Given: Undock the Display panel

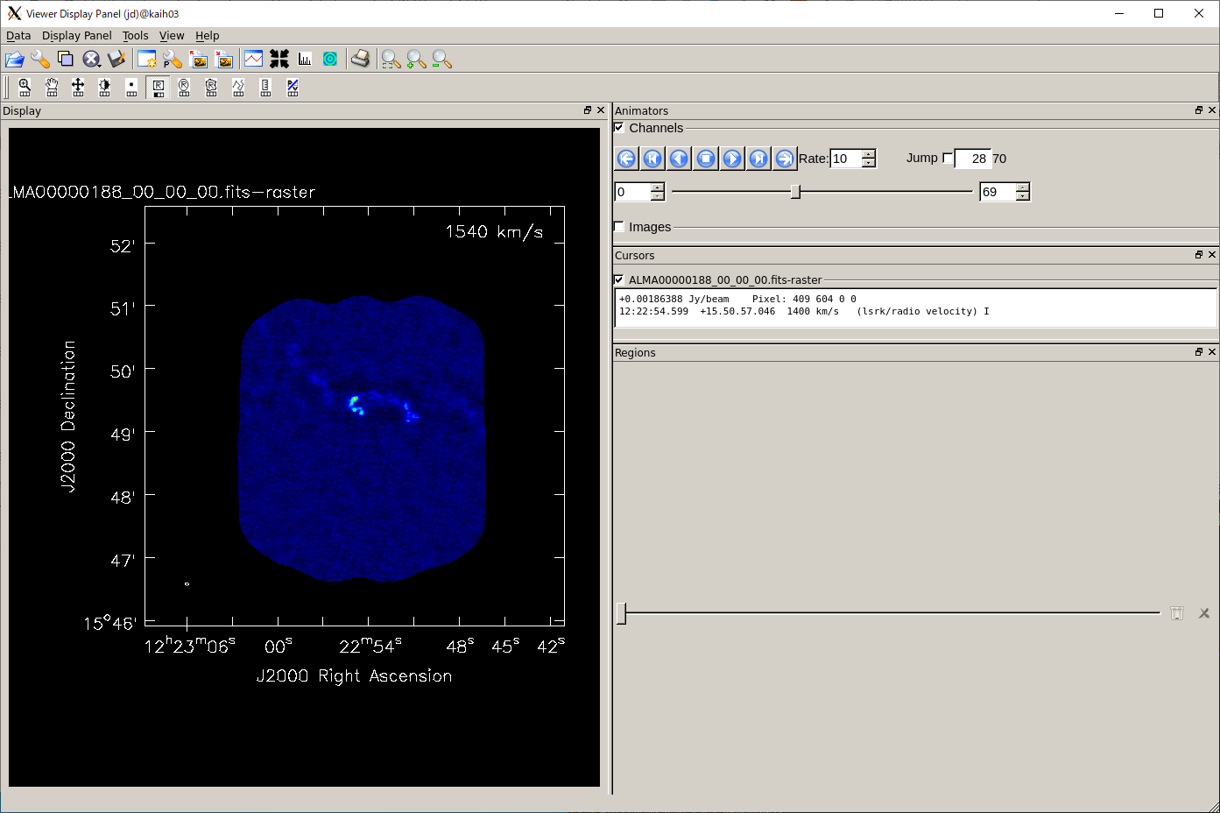Looking at the screenshot, I should 588,110.
